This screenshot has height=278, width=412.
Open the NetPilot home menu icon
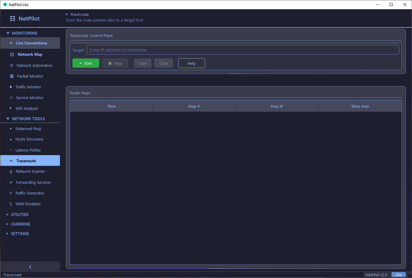[x=12, y=18]
